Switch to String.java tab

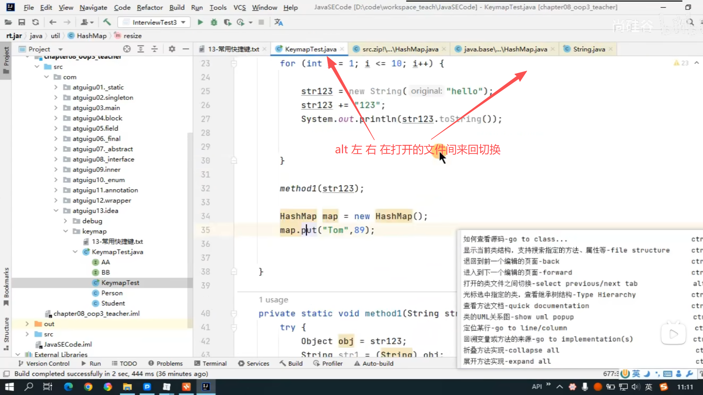588,49
